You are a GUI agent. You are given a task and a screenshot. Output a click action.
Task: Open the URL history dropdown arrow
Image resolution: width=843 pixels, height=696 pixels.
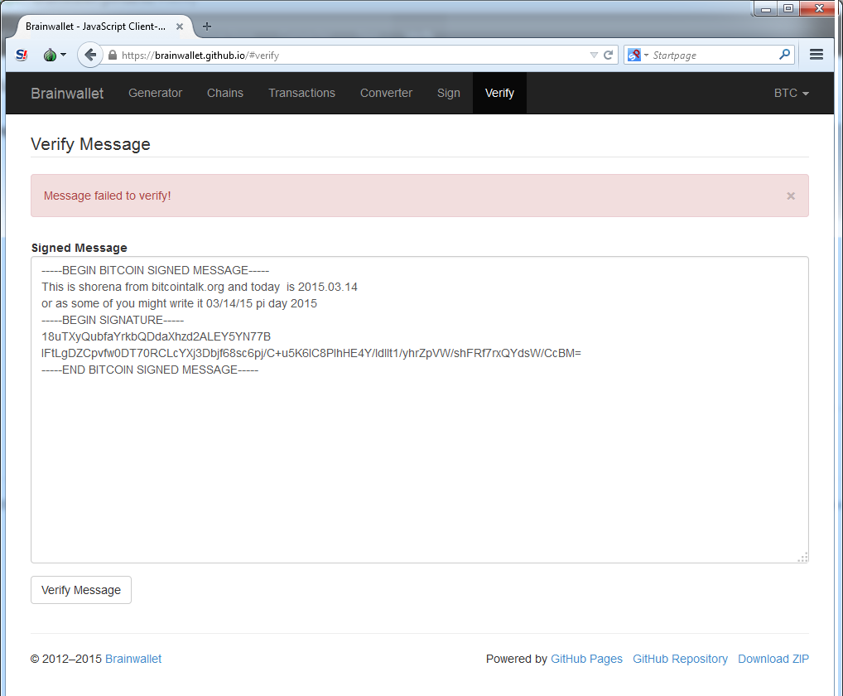coord(594,55)
